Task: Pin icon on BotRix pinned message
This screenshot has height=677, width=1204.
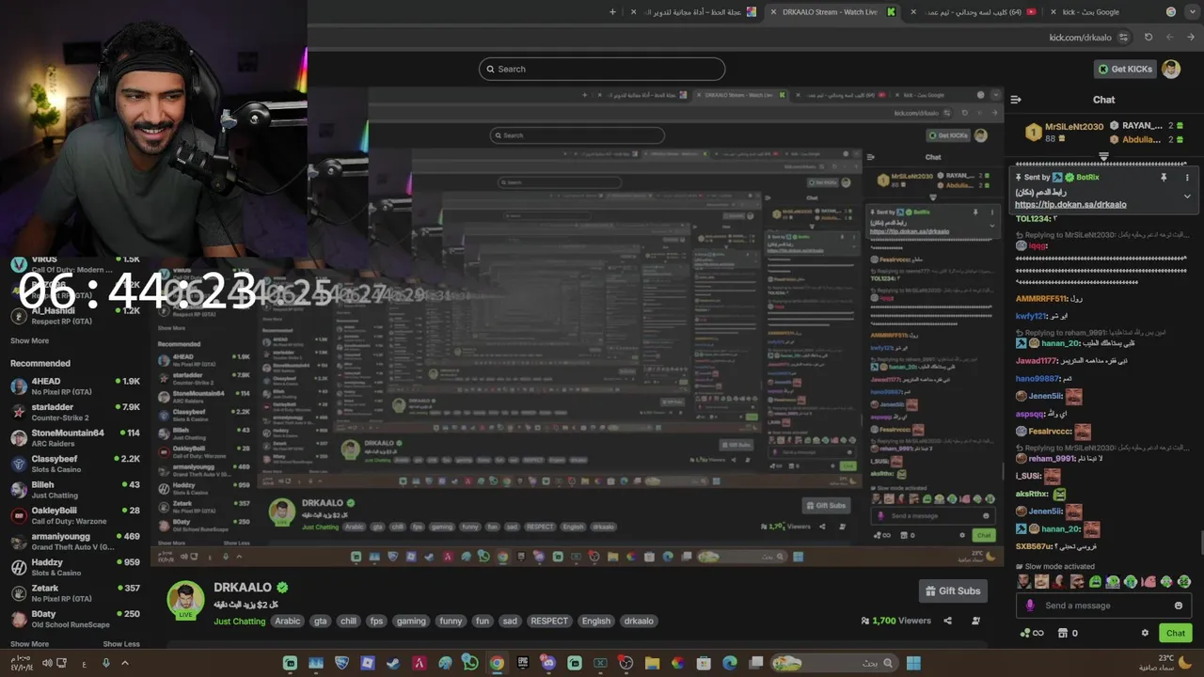Action: point(1164,177)
